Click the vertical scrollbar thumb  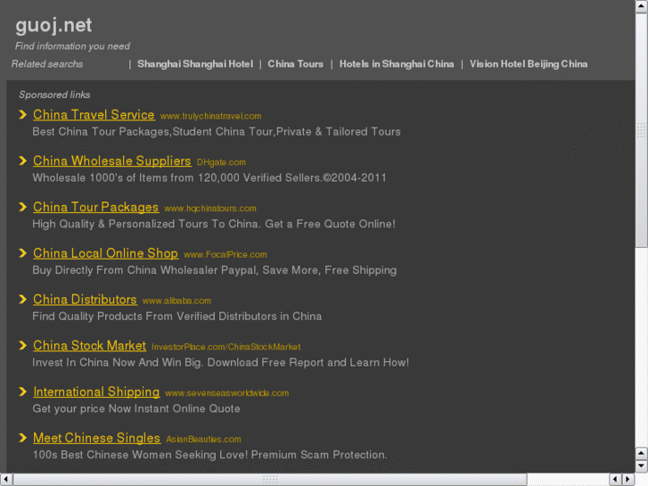click(x=642, y=130)
